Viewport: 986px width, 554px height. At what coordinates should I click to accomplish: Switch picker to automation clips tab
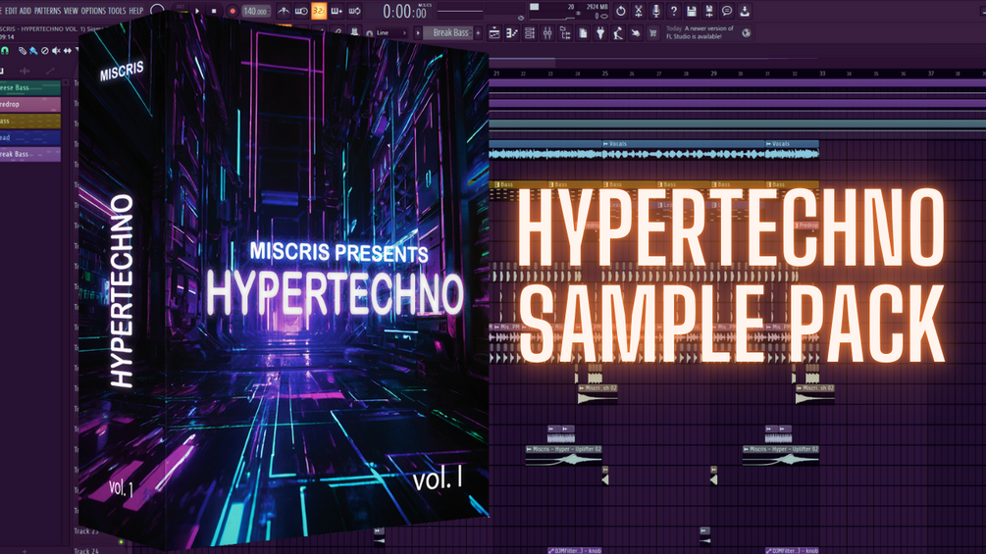click(x=50, y=71)
